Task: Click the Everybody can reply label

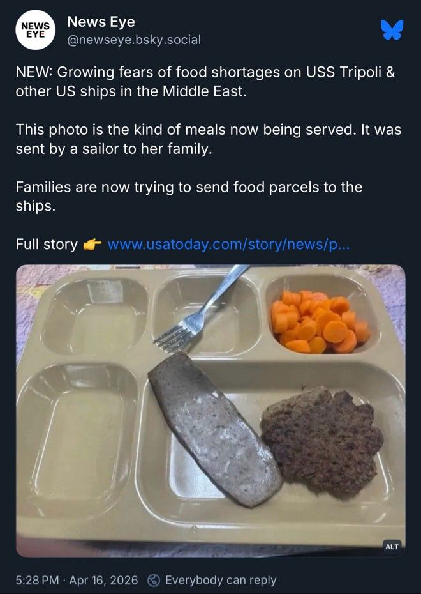Action: (221, 580)
